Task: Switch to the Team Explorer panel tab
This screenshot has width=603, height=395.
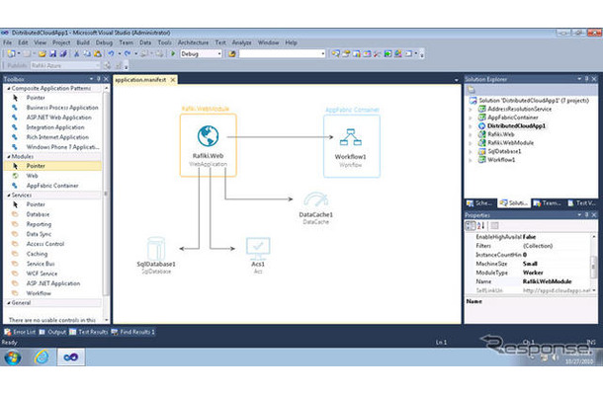Action: pyautogui.click(x=548, y=202)
